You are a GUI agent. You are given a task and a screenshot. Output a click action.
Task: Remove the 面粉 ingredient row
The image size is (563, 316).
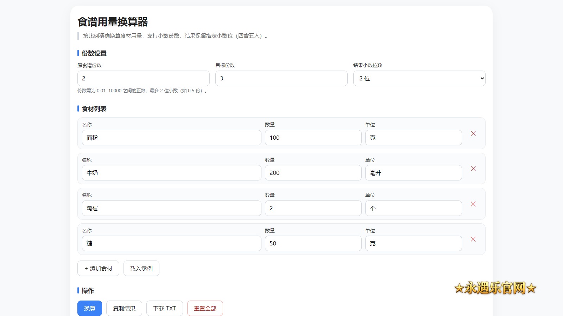(x=473, y=133)
